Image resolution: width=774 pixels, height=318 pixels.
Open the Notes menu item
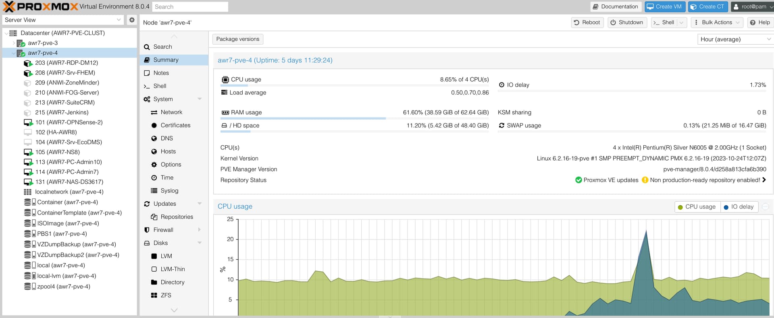point(174,73)
